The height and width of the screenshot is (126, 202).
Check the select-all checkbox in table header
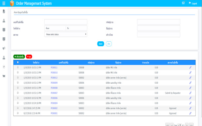pos(18,62)
